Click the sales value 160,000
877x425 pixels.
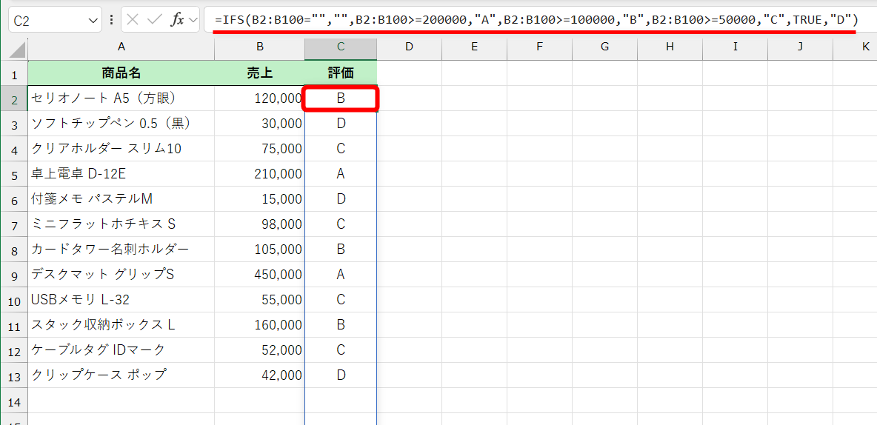point(259,325)
